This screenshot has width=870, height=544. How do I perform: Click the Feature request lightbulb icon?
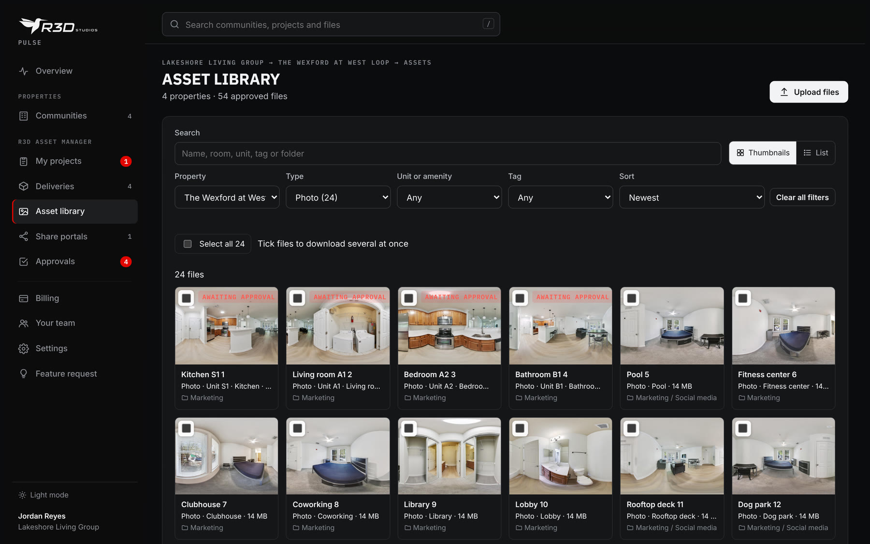[x=24, y=374]
